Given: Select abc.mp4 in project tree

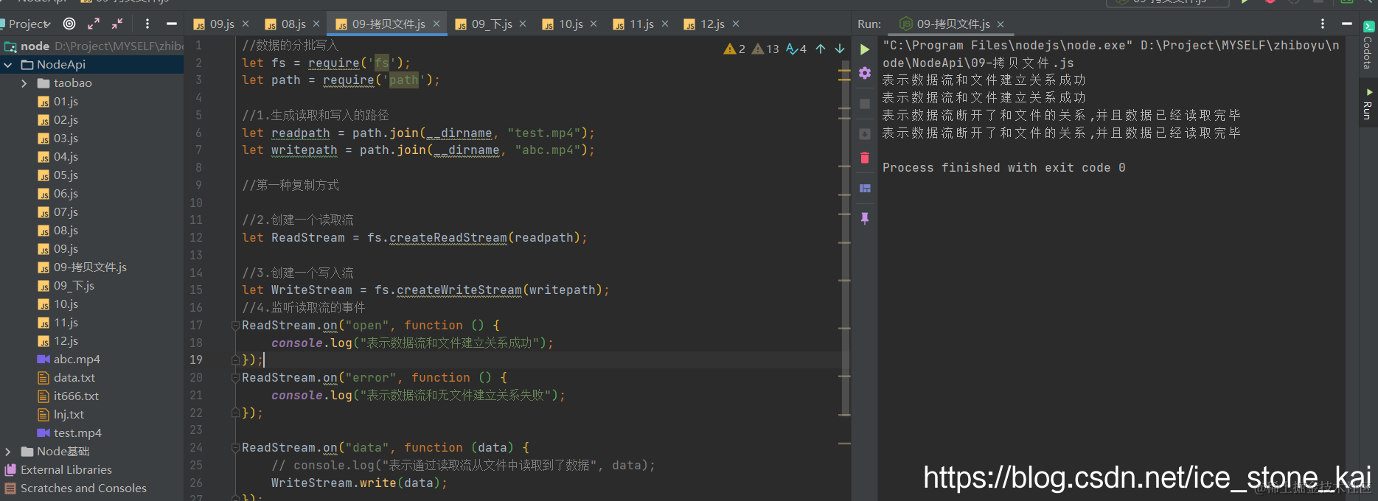Looking at the screenshot, I should (77, 360).
